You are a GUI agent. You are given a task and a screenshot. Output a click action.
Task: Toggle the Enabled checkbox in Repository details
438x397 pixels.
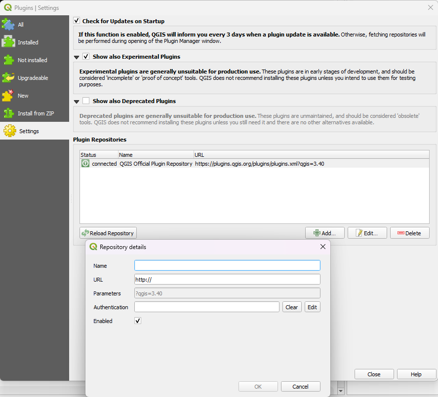pyautogui.click(x=138, y=321)
